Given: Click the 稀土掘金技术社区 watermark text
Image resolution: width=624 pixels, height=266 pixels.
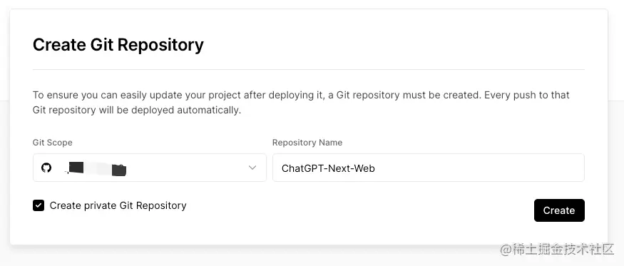Looking at the screenshot, I should point(563,250).
